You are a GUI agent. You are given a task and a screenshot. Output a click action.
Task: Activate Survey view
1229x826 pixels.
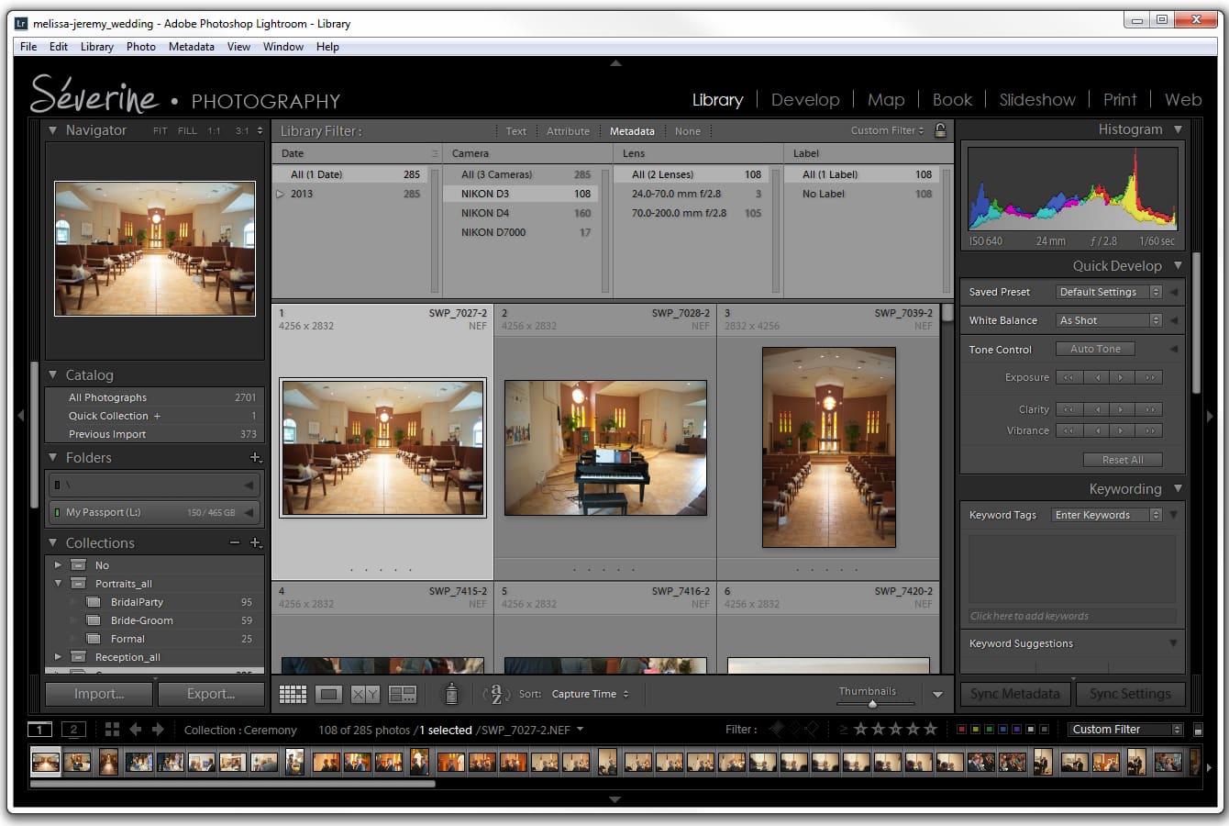tap(402, 694)
